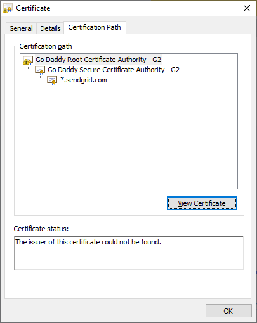Close the Certificate dialog window
257x323 pixels.
(x=247, y=8)
